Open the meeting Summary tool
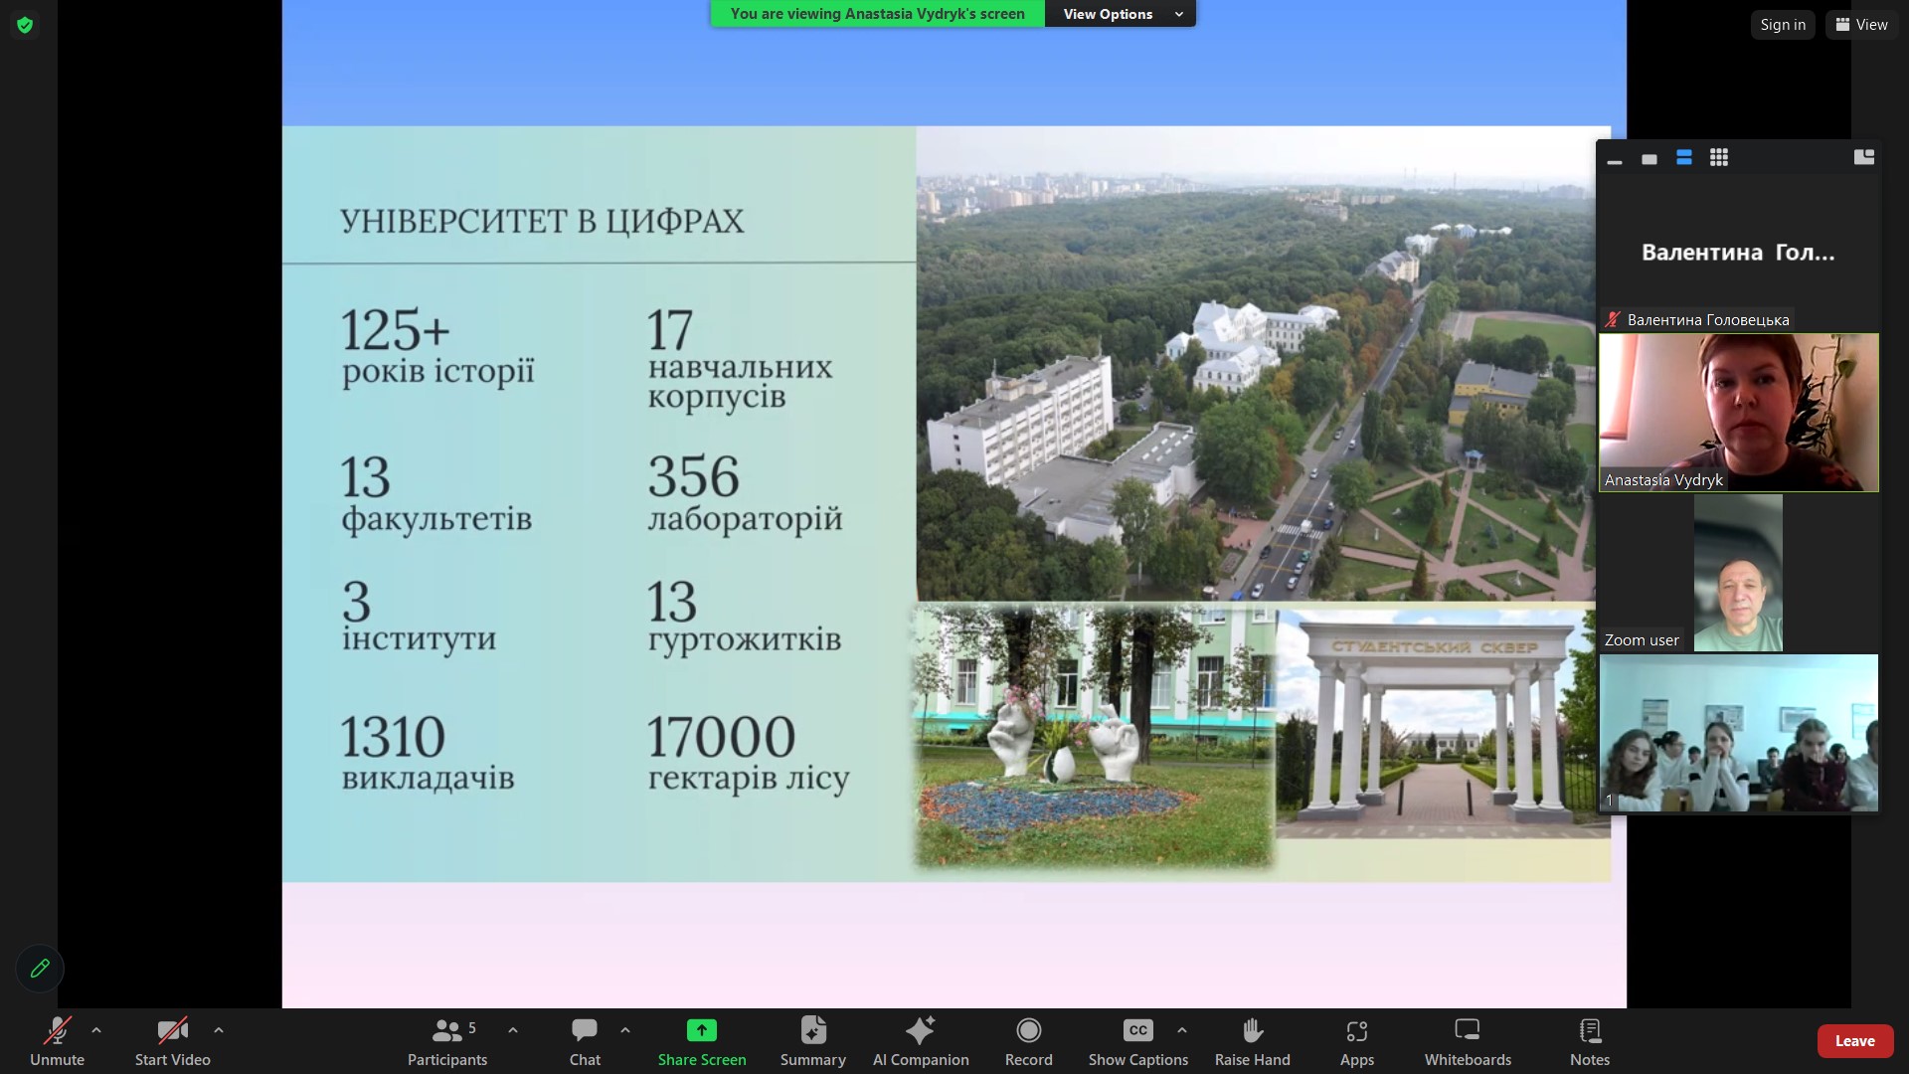The height and width of the screenshot is (1074, 1909). point(812,1031)
